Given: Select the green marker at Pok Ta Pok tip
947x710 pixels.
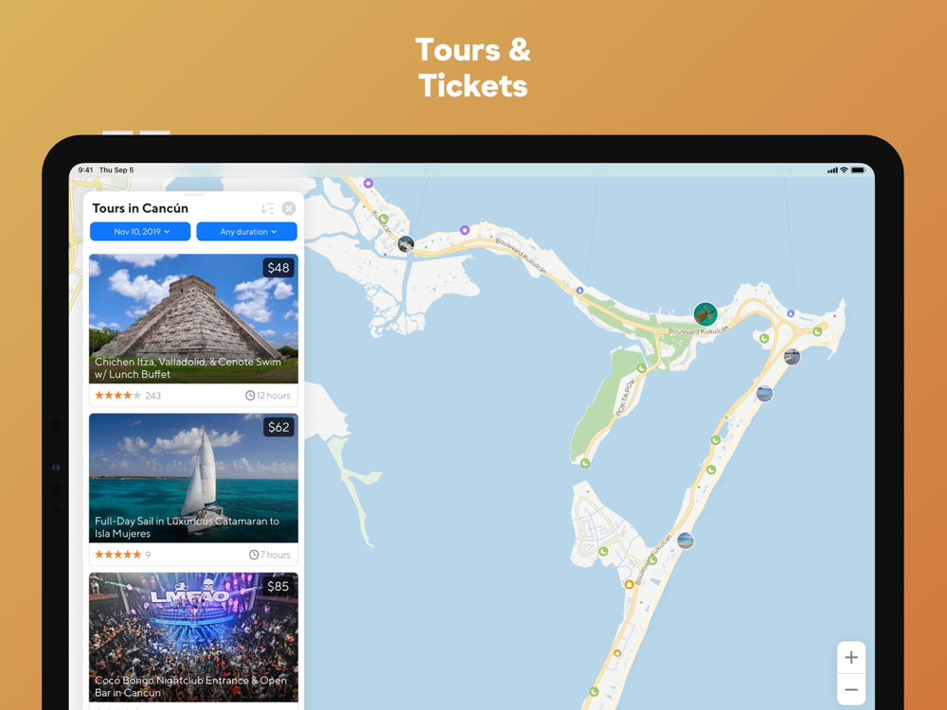Looking at the screenshot, I should [x=584, y=463].
